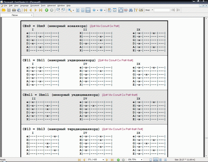Go to last page using toolbar arrow
The image size is (208, 162).
click(x=41, y=10)
